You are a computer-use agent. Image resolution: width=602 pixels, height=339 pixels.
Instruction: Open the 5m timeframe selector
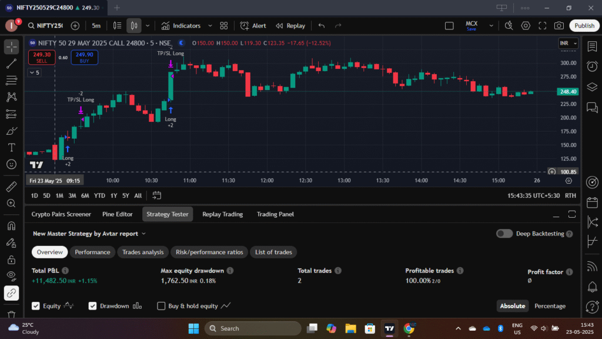[96, 26]
